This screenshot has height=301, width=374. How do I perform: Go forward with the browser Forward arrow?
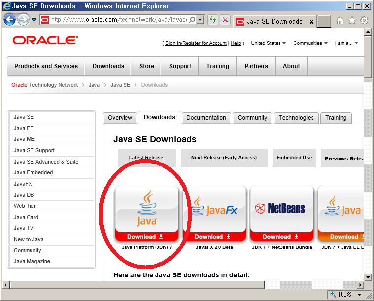24,20
